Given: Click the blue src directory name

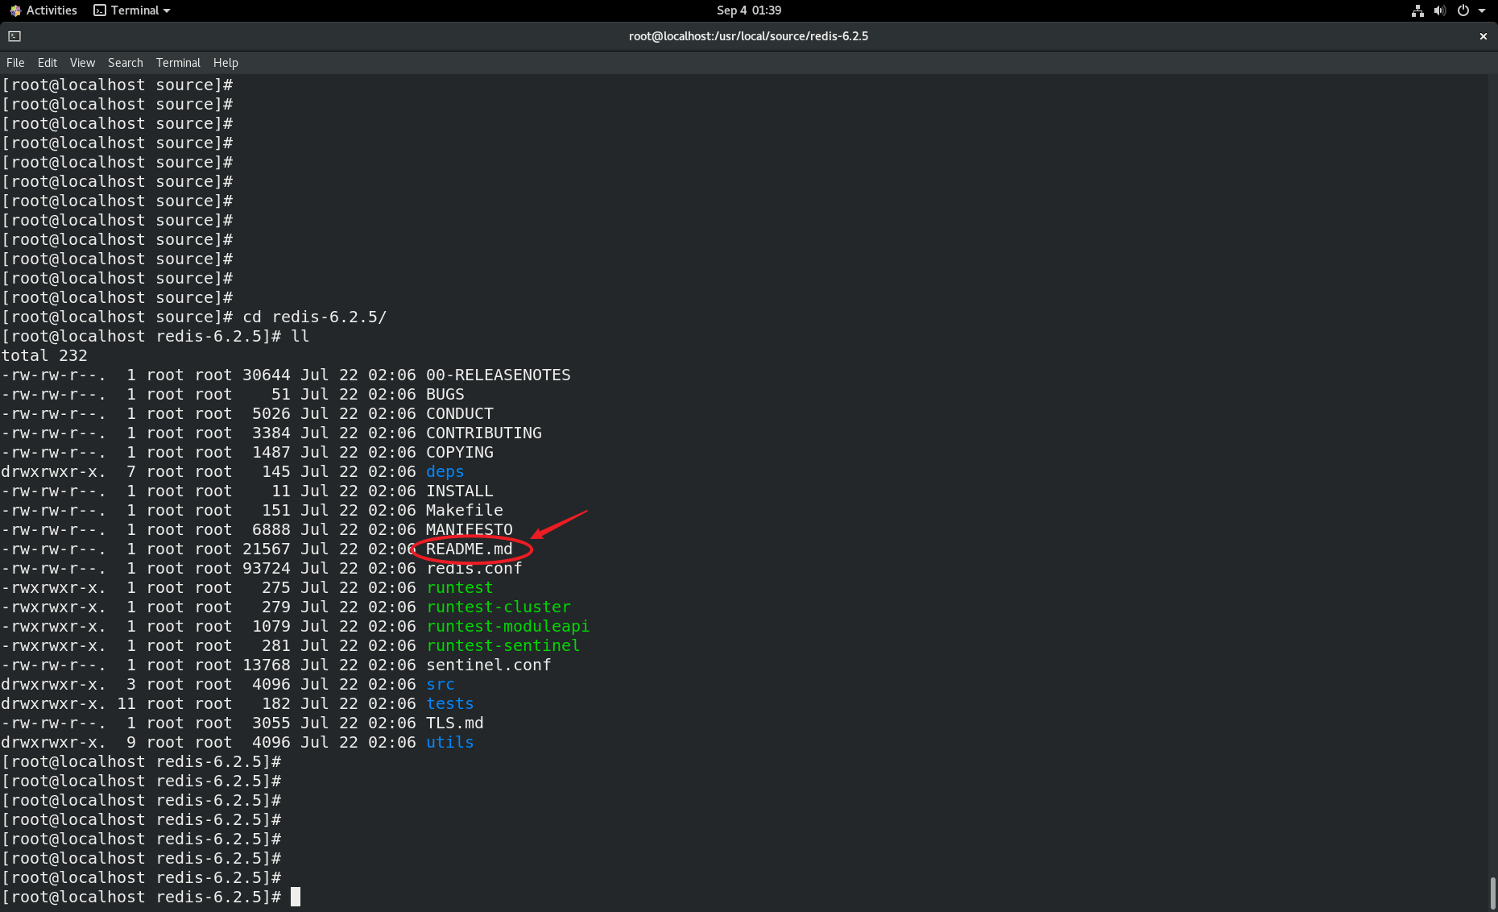Looking at the screenshot, I should [441, 684].
